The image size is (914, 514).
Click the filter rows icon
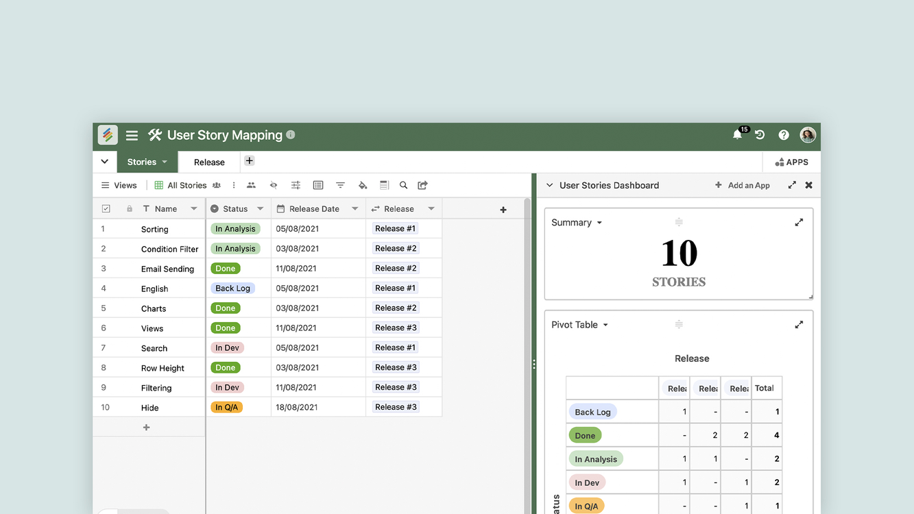340,185
